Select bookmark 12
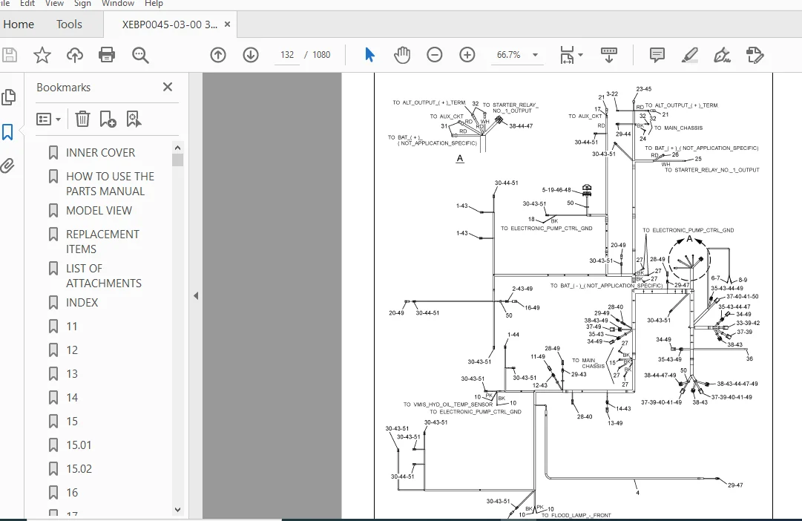 [x=72, y=350]
